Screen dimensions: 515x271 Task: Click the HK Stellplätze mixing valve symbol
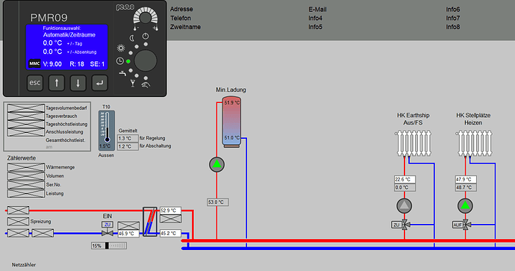(x=466, y=225)
